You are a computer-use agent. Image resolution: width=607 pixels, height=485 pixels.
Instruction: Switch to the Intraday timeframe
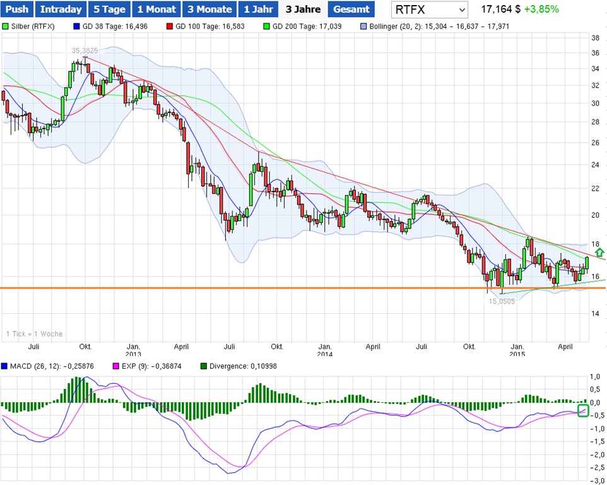tap(61, 9)
